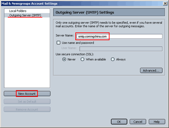Click into the Server Name field
169x128 pixels.
pyautogui.click(x=119, y=36)
